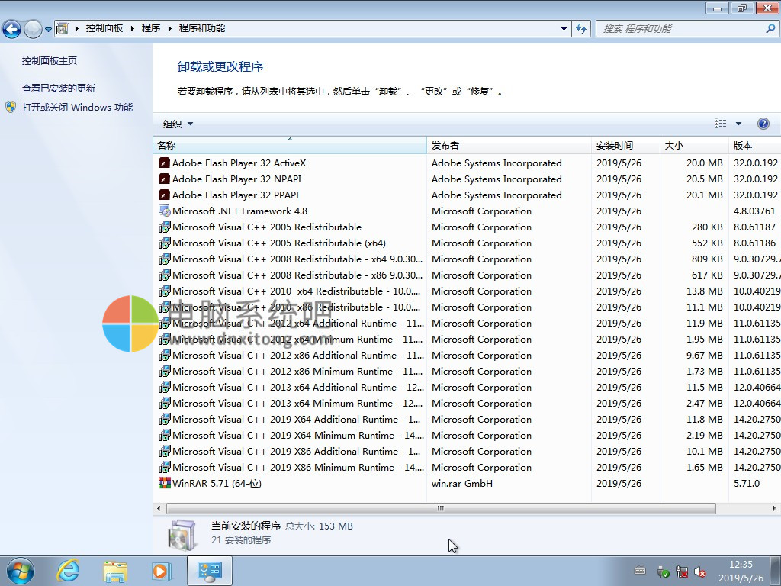The image size is (781, 586).
Task: Open 查看已安装的更新 link
Action: click(58, 89)
